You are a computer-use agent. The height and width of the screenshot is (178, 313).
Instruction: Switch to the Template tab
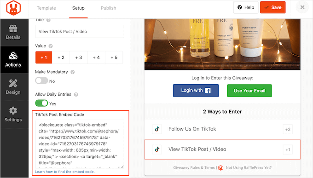[46, 8]
